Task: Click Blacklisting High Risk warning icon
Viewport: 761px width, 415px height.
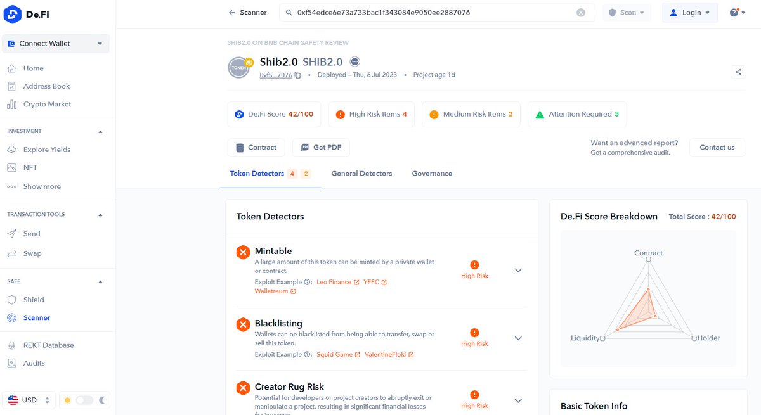Action: (475, 333)
